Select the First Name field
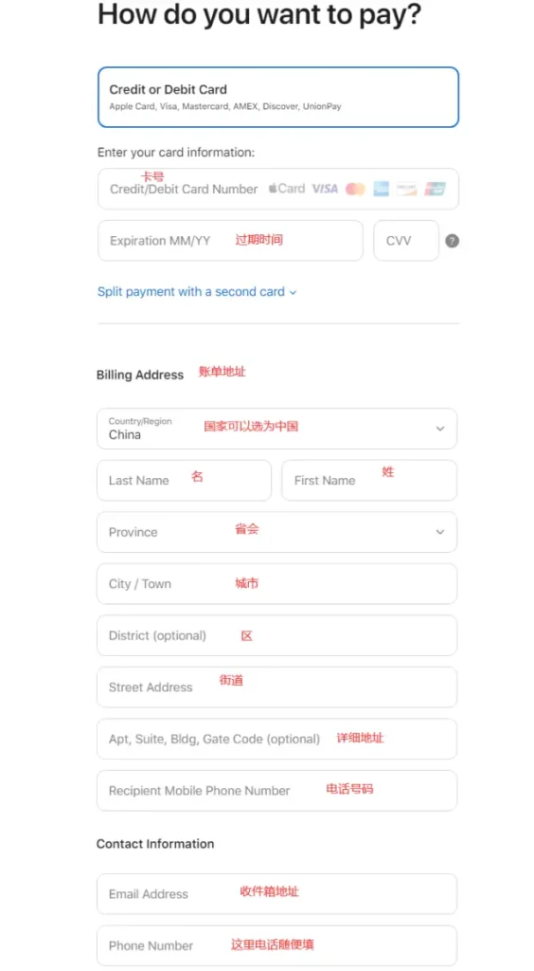534x971 pixels. pyautogui.click(x=369, y=480)
